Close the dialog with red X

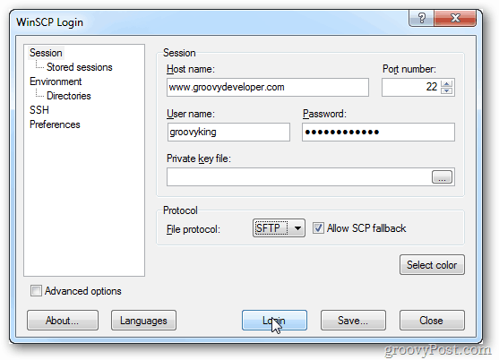[x=455, y=18]
